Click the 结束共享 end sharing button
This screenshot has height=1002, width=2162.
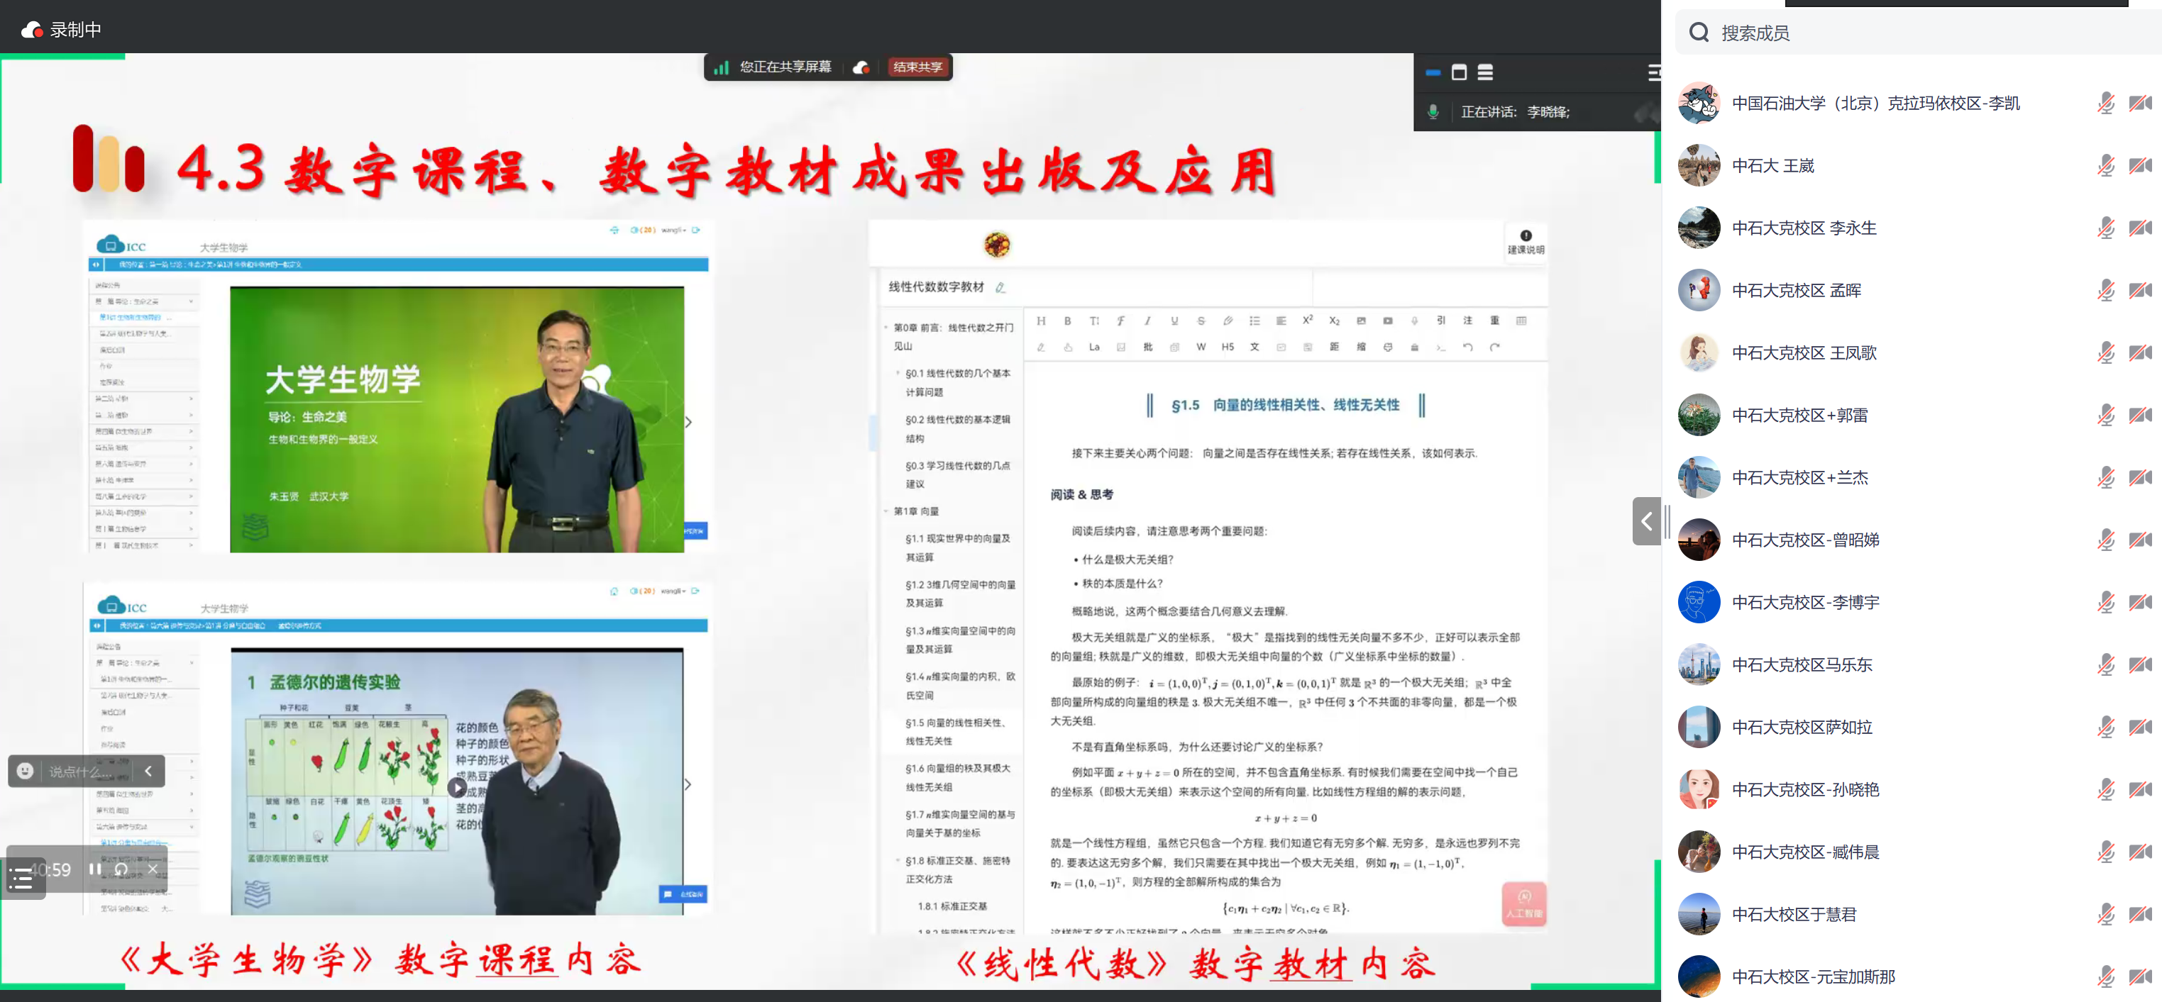(x=917, y=67)
